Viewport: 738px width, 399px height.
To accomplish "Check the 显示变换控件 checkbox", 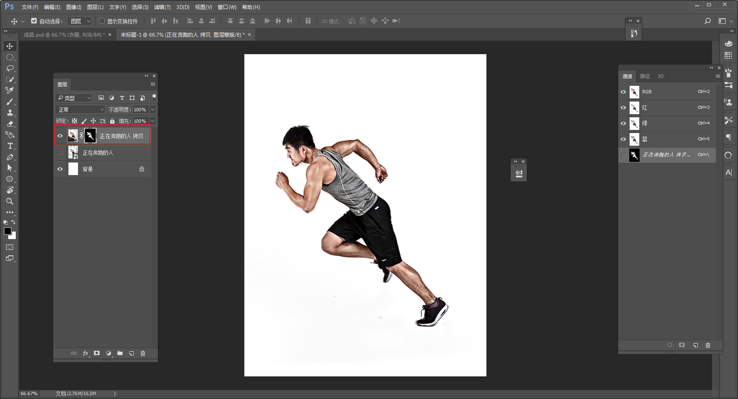I will (102, 21).
